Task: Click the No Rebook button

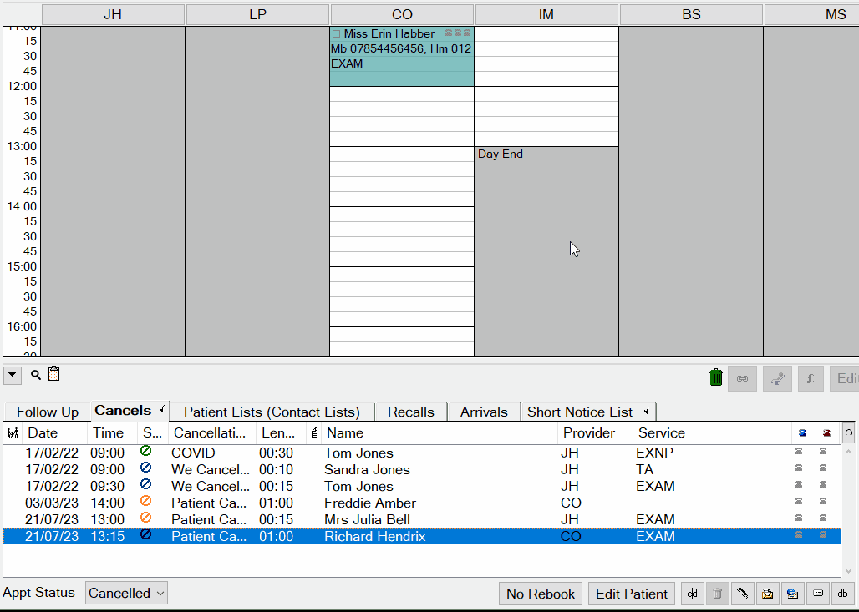Action: point(540,593)
